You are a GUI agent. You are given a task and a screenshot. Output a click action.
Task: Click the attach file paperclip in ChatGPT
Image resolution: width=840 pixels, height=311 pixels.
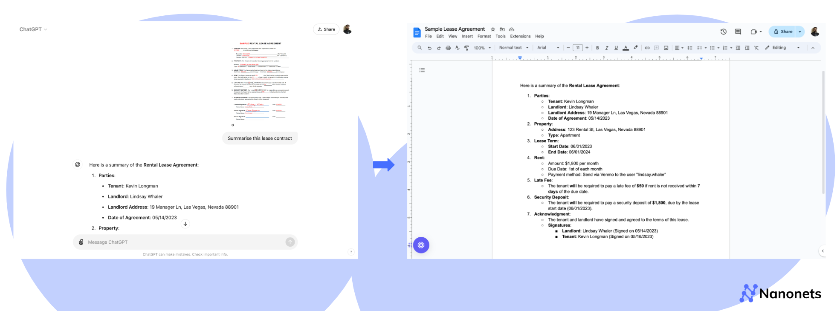[81, 242]
